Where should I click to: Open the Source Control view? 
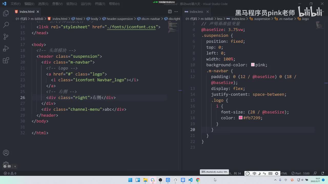coord(6,37)
